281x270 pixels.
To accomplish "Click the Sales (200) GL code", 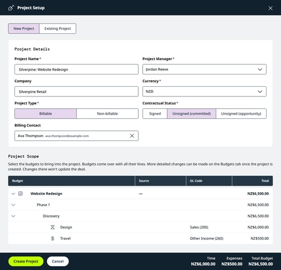I will 199,227.
